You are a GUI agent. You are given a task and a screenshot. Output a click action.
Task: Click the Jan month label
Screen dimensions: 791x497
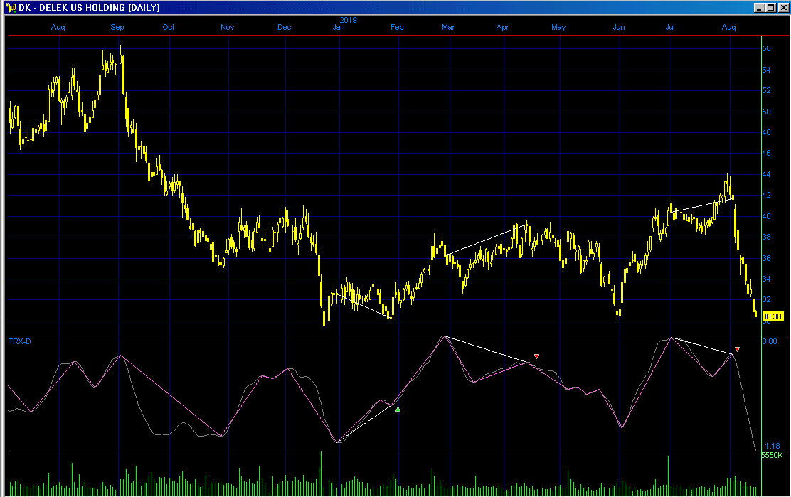pos(339,27)
